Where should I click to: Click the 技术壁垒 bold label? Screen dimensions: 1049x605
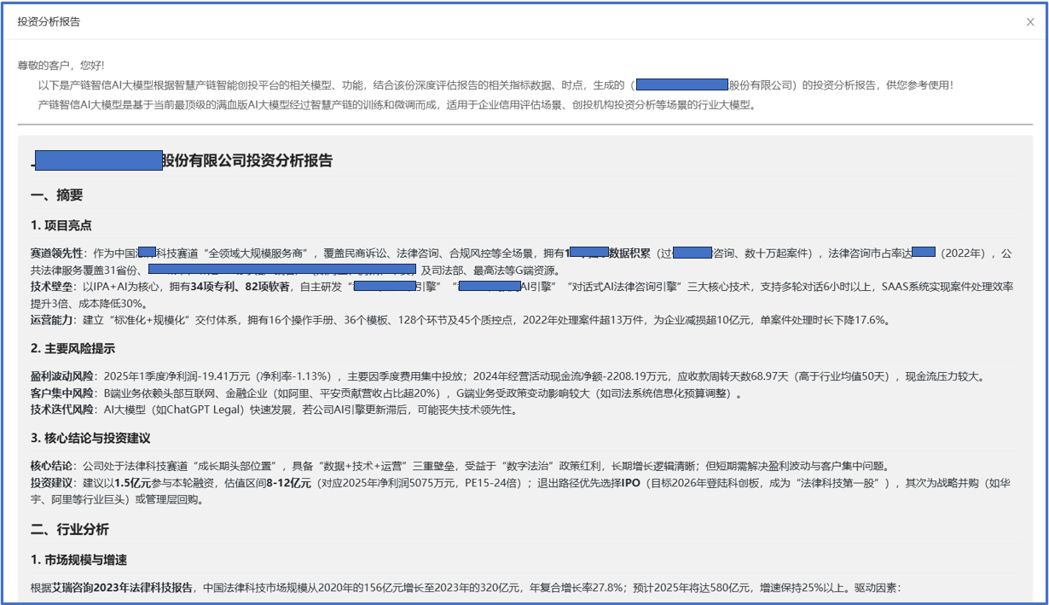(x=49, y=288)
